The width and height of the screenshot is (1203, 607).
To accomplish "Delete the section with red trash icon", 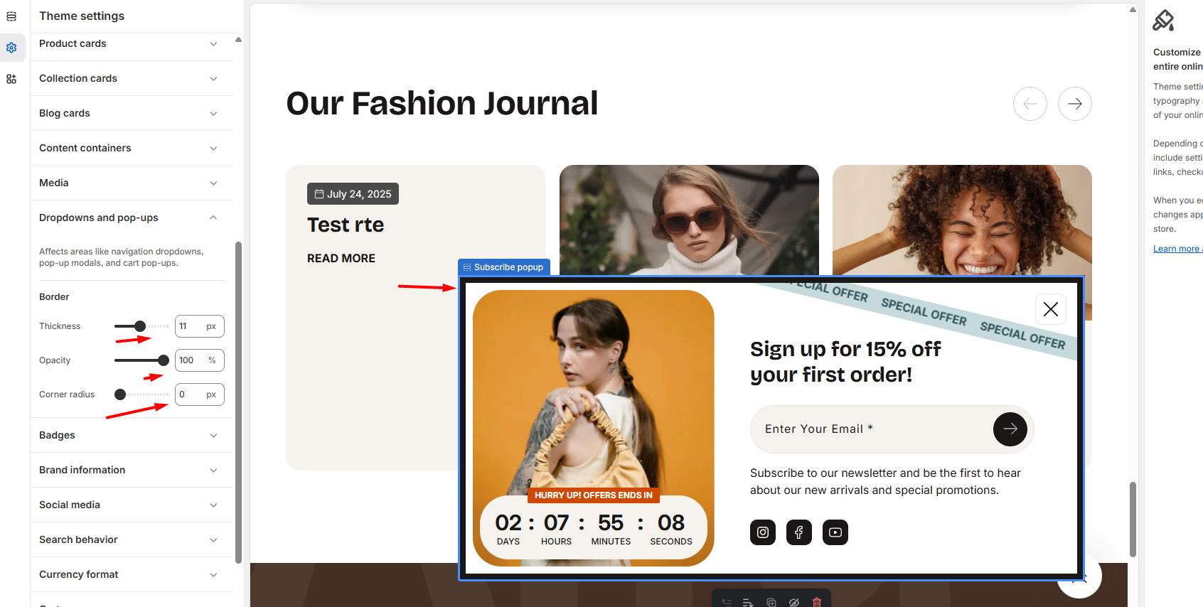I will tap(817, 602).
